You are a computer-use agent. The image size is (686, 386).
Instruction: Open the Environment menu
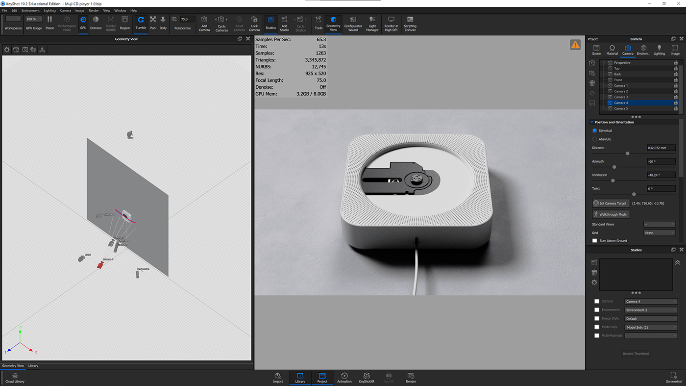pos(30,10)
